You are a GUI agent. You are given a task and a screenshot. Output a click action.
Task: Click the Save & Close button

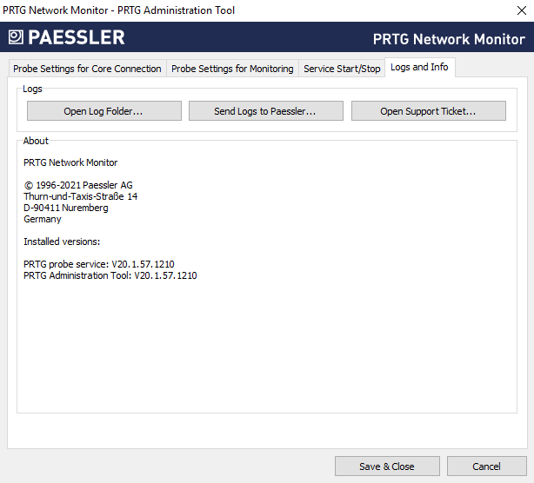[386, 466]
